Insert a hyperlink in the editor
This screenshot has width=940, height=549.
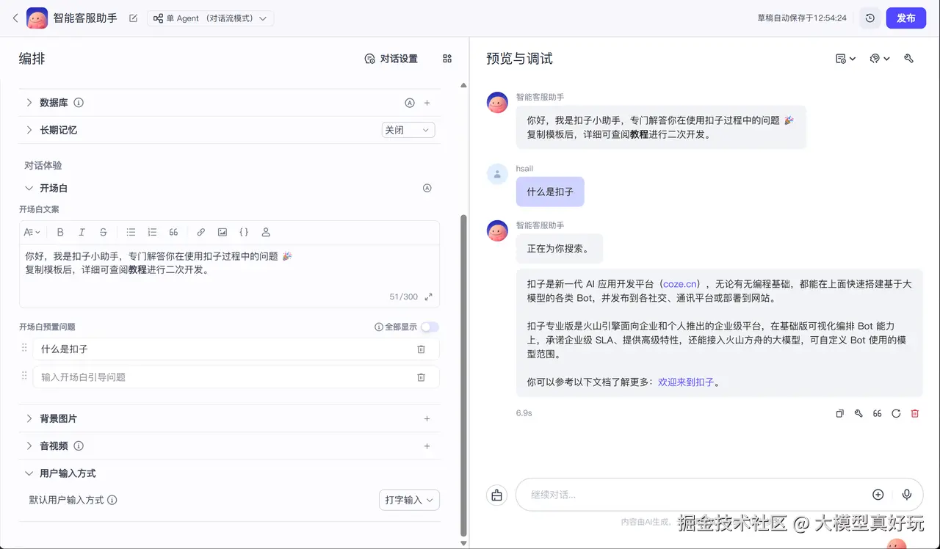pyautogui.click(x=201, y=232)
